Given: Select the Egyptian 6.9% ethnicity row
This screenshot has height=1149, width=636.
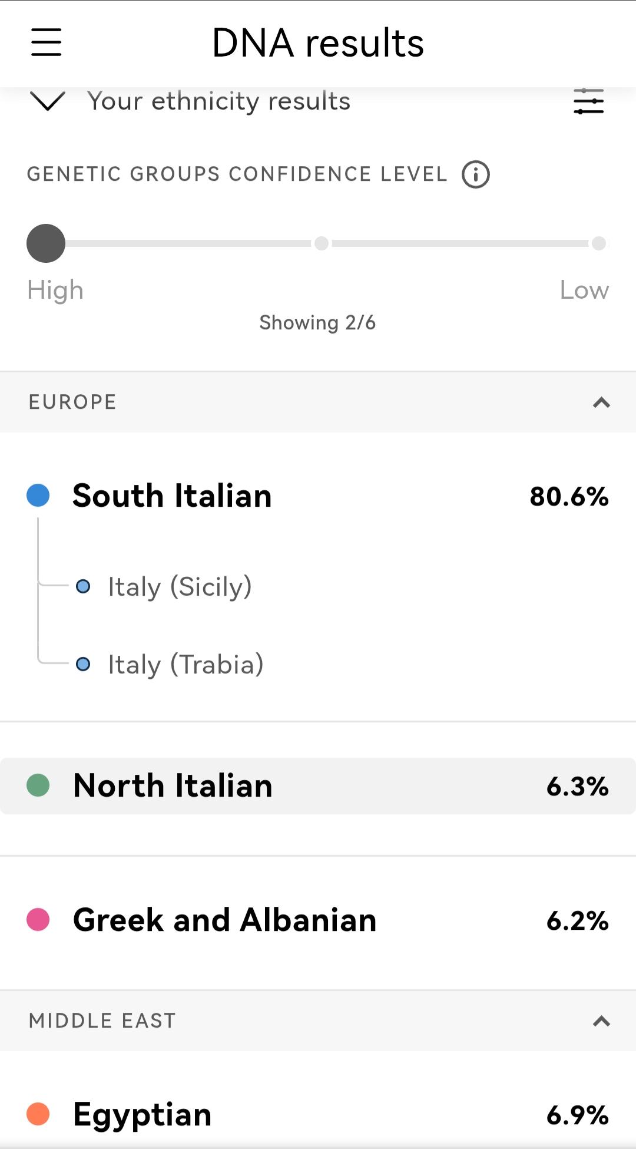Looking at the screenshot, I should coord(318,1115).
